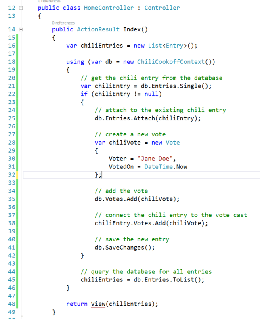Click the Single() method call
The image size is (260, 319).
click(x=197, y=86)
